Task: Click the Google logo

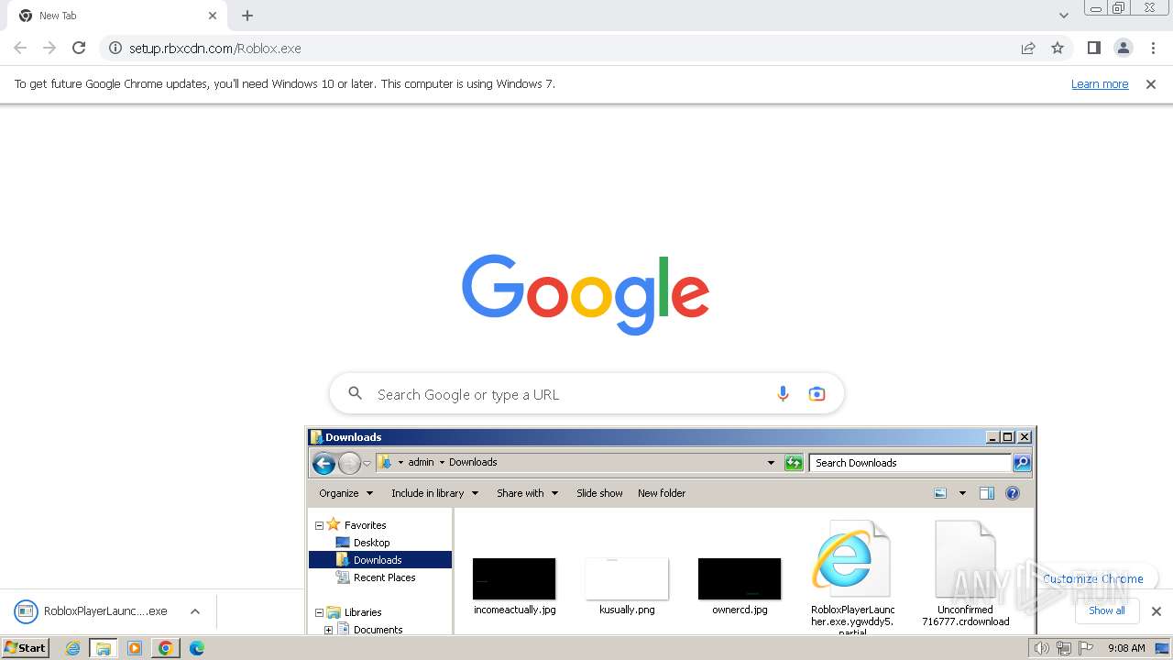Action: [x=586, y=294]
